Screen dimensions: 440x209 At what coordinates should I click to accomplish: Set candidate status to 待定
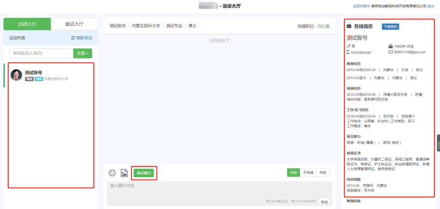tap(323, 172)
